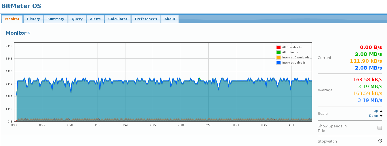Viewport: 387px width, 146px height.
Task: Click the Scale label
Action: (323, 114)
